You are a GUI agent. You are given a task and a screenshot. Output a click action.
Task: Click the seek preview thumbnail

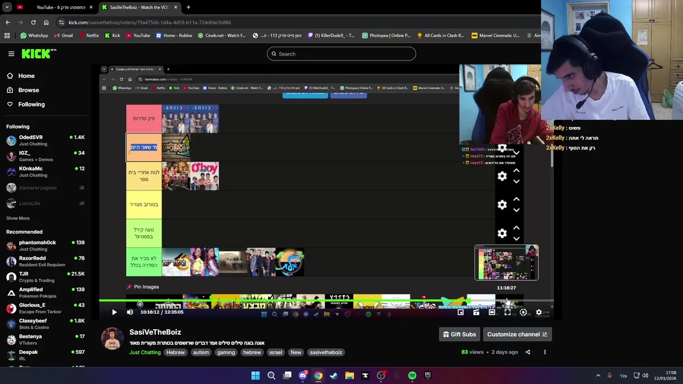[x=506, y=262]
